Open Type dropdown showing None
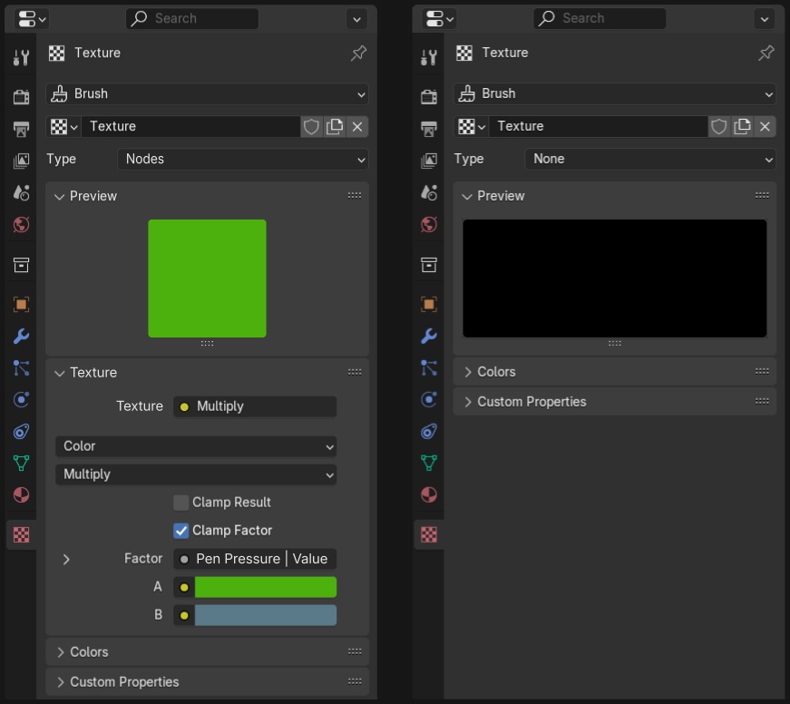 click(650, 160)
